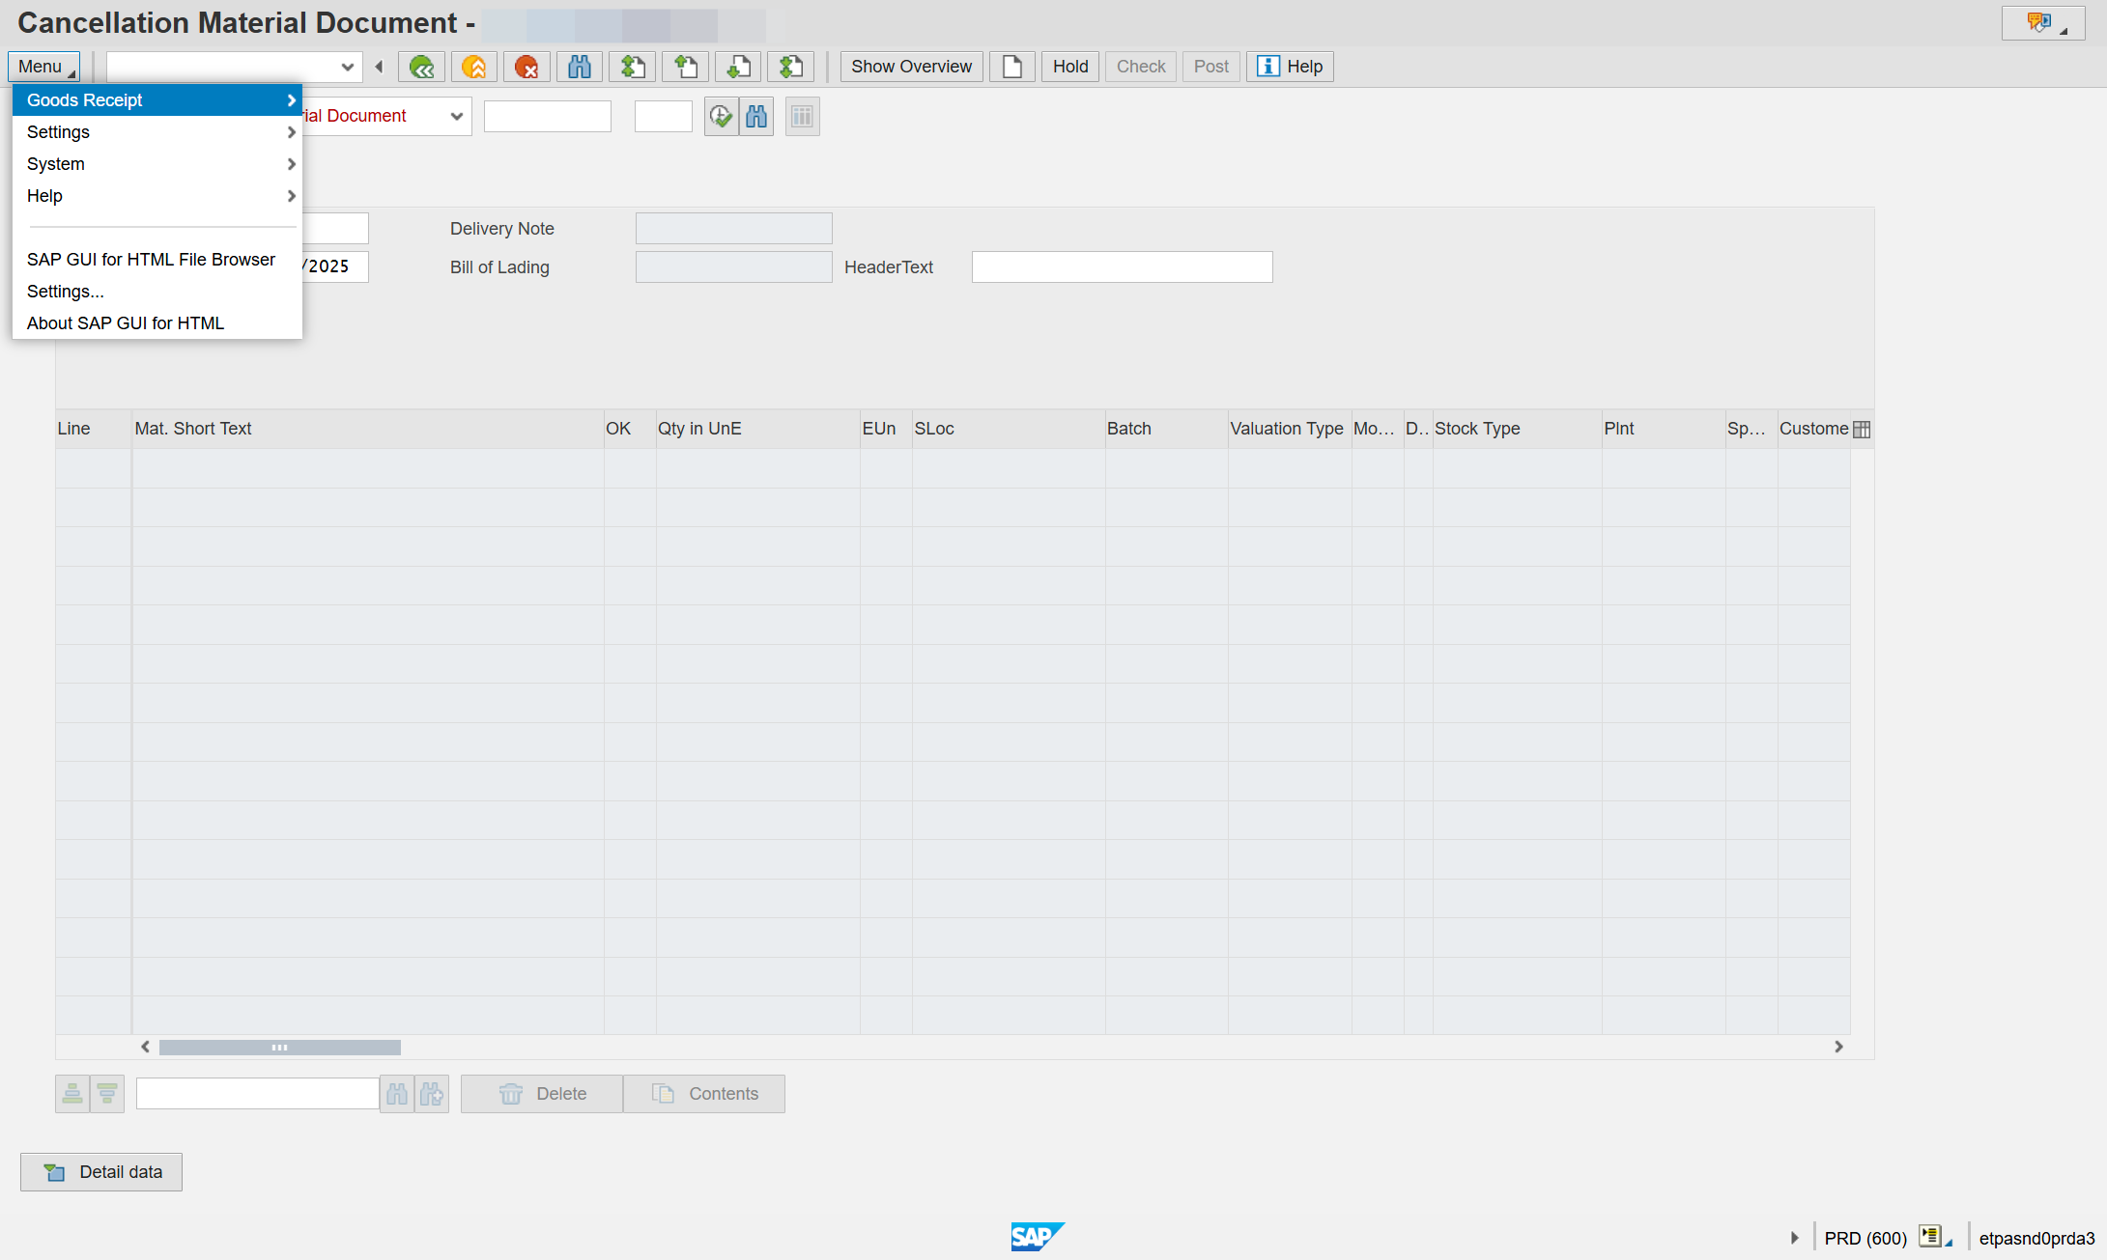Collapse command field arrow
Image resolution: width=2107 pixels, height=1260 pixels.
(379, 67)
